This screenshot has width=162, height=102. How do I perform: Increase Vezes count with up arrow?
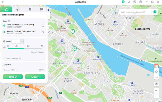[22, 40]
